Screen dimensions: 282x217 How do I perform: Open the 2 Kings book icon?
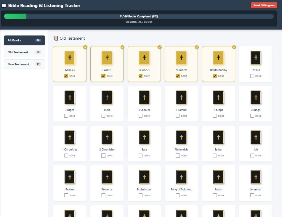pos(256,98)
